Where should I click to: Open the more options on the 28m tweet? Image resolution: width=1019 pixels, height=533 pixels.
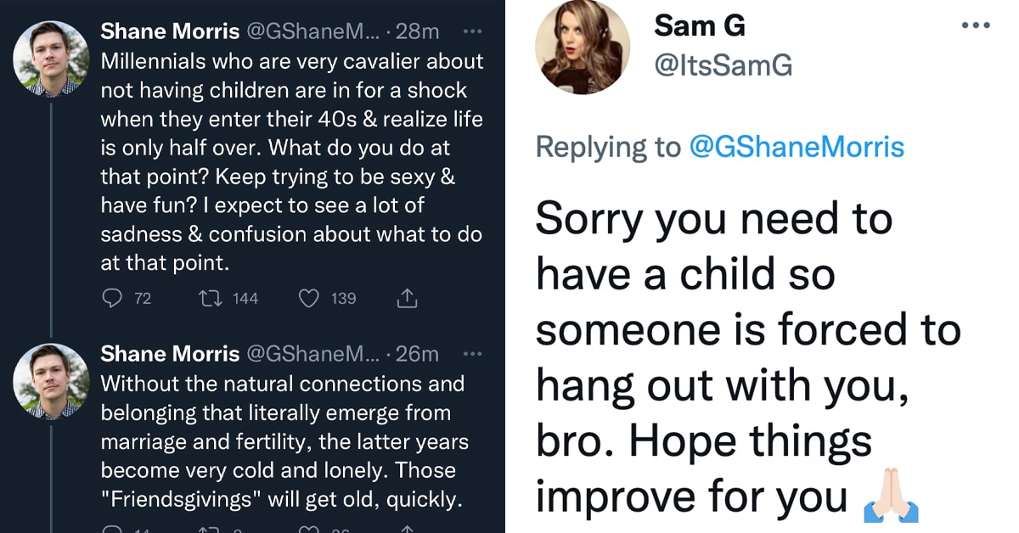(472, 31)
